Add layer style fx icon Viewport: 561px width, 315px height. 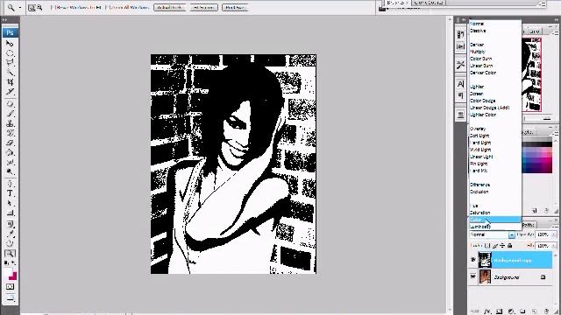[487, 311]
